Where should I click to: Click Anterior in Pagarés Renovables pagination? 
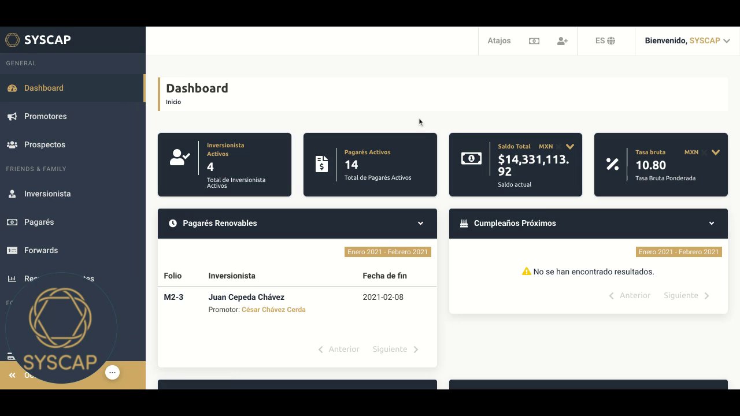(339, 349)
